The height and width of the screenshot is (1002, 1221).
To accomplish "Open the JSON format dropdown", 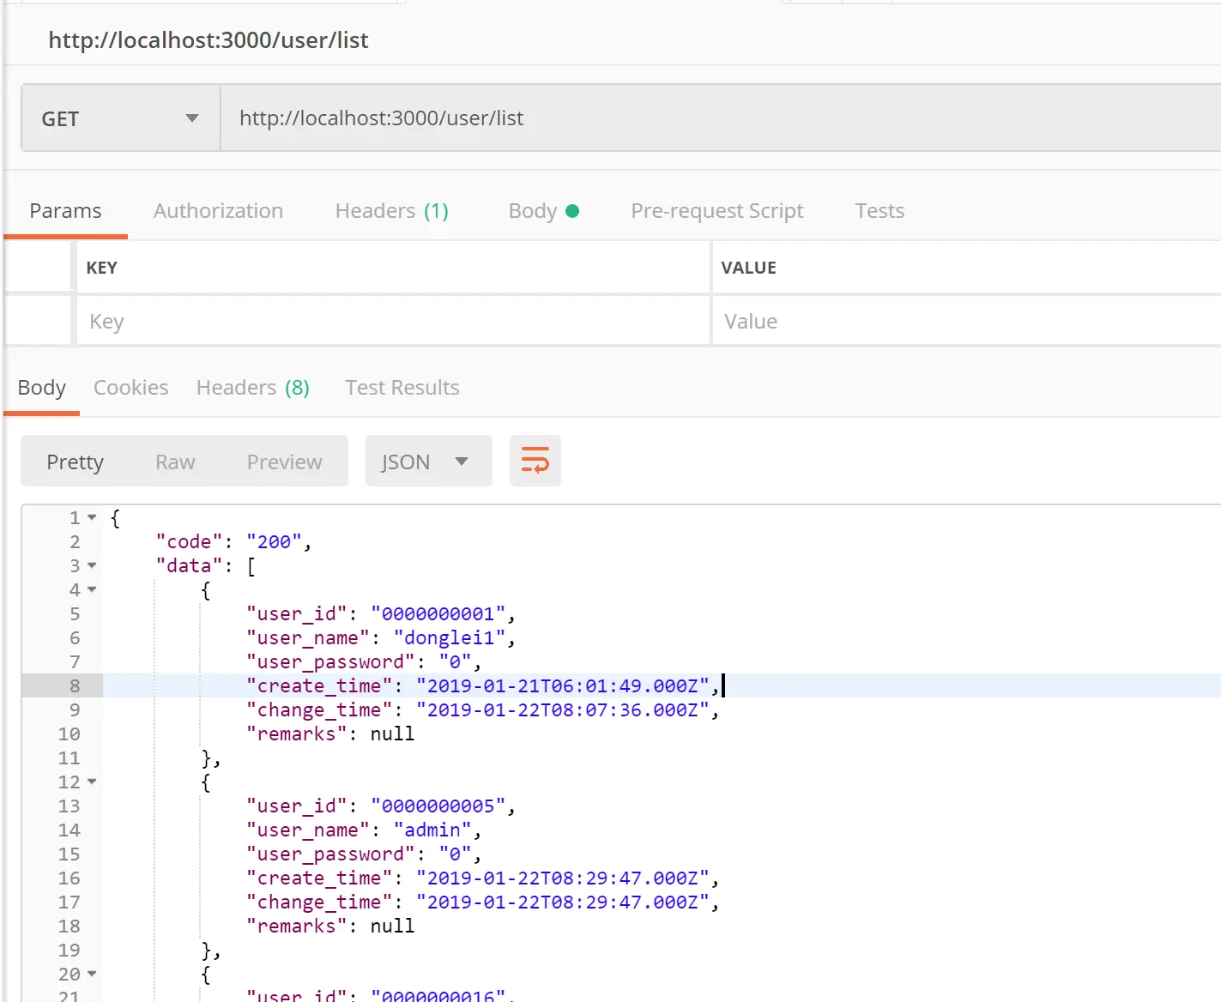I will tap(428, 462).
